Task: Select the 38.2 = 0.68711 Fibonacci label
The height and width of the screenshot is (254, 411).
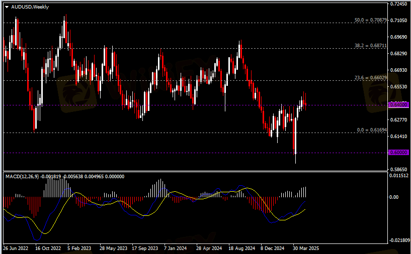Action: click(x=370, y=46)
